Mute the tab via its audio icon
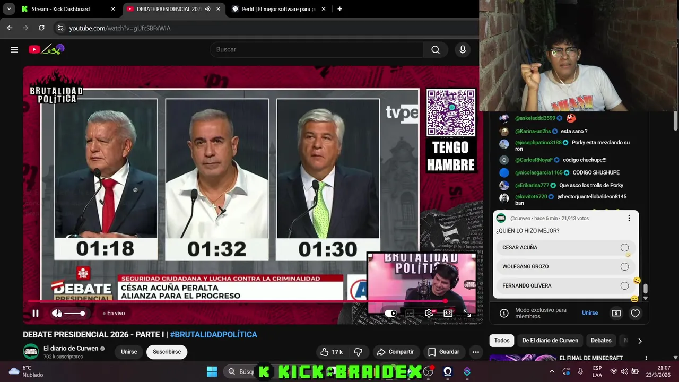 pos(207,9)
